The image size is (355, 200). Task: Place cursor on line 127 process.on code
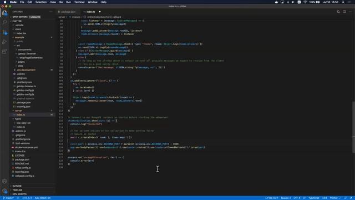(x=95, y=157)
